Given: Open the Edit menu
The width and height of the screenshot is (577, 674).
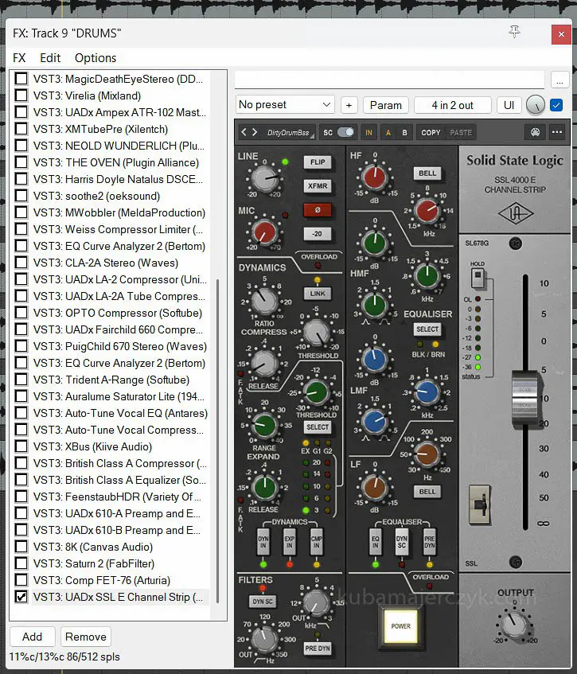Looking at the screenshot, I should pyautogui.click(x=50, y=58).
